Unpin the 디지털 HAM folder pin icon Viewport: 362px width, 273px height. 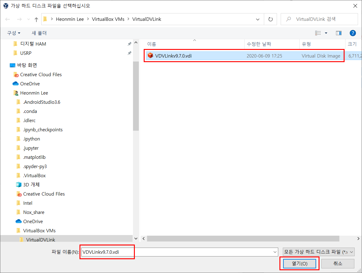click(130, 44)
